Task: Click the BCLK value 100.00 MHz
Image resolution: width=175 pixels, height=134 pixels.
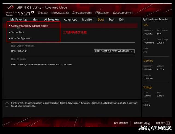Action: coord(148,43)
